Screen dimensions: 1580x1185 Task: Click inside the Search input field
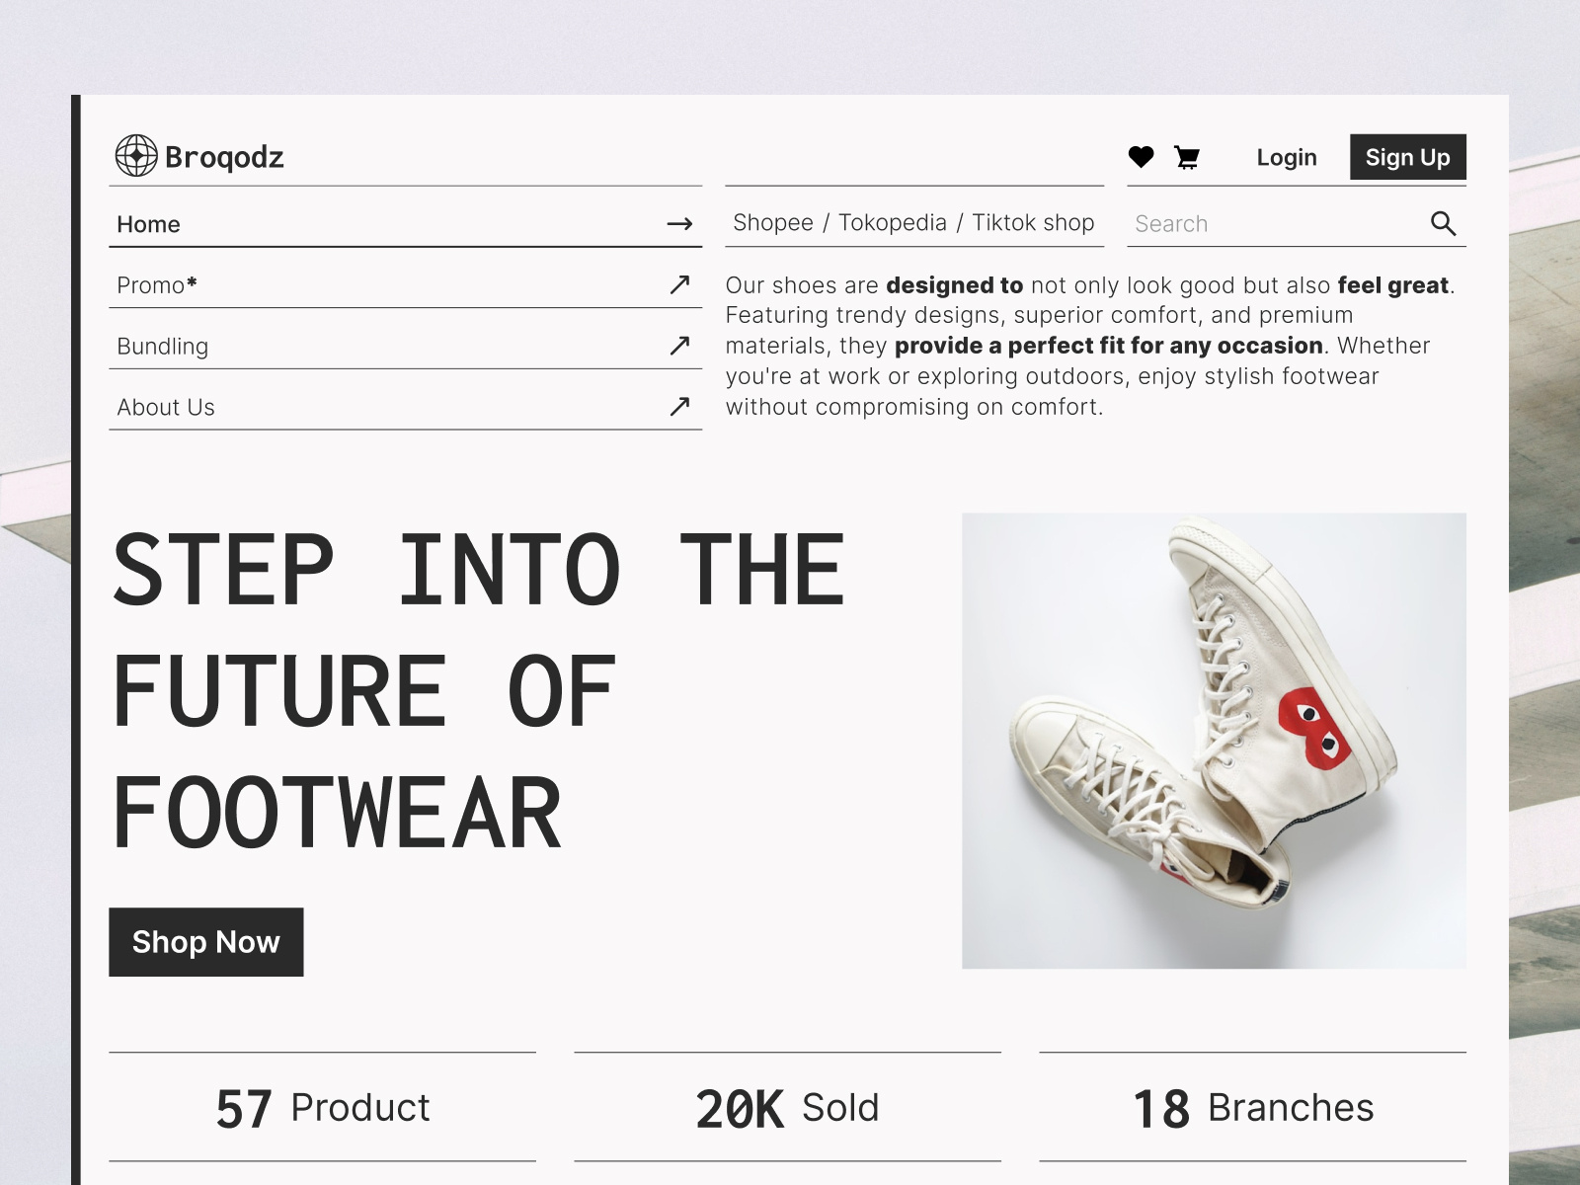point(1234,223)
